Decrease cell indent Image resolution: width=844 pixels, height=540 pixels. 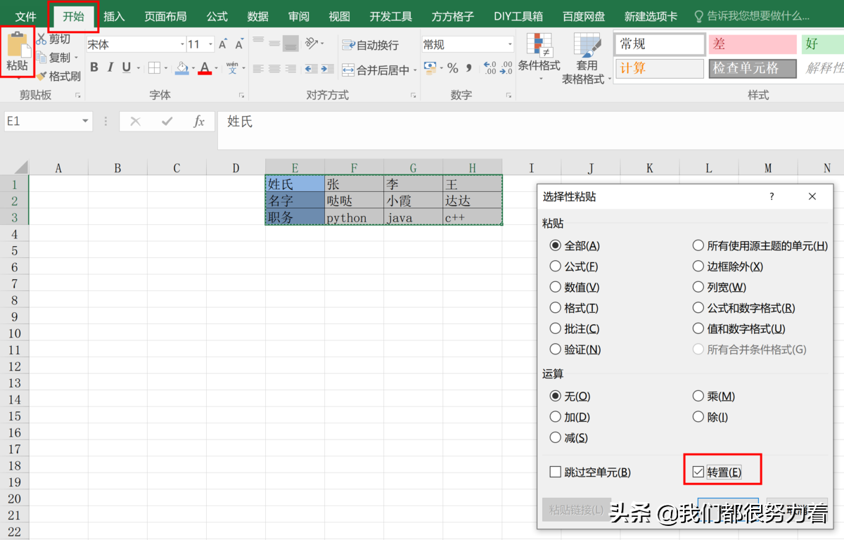click(311, 69)
